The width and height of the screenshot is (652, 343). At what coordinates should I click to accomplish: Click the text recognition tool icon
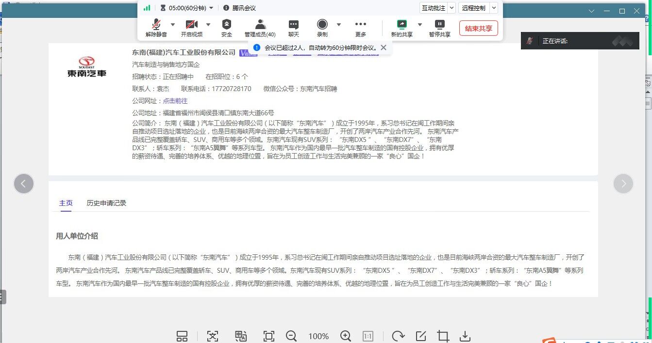click(x=213, y=336)
